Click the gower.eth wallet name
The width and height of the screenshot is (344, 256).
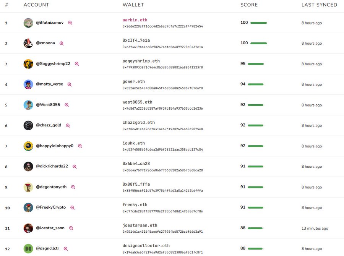pyautogui.click(x=134, y=81)
